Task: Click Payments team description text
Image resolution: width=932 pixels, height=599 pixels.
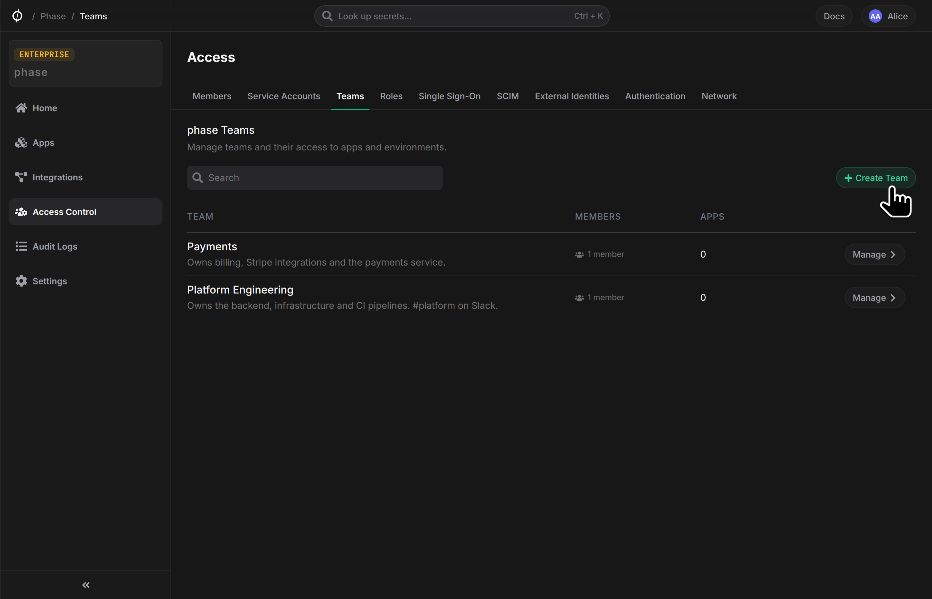Action: [x=316, y=262]
